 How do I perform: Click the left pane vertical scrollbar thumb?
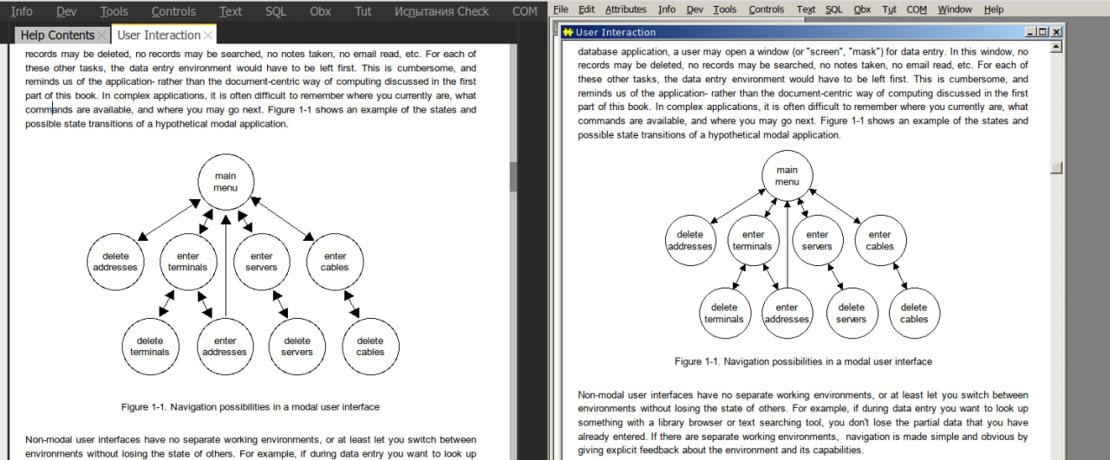[513, 176]
